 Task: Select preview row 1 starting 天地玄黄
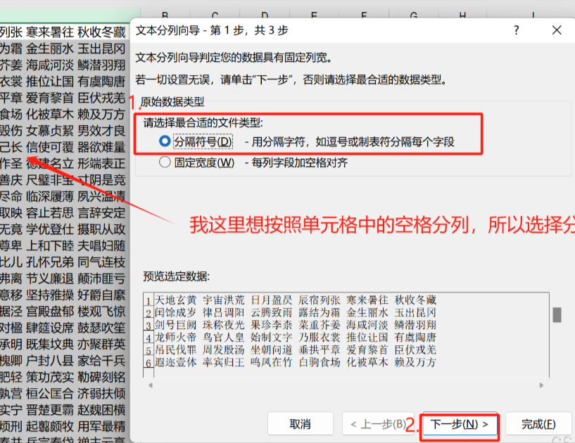[176, 300]
